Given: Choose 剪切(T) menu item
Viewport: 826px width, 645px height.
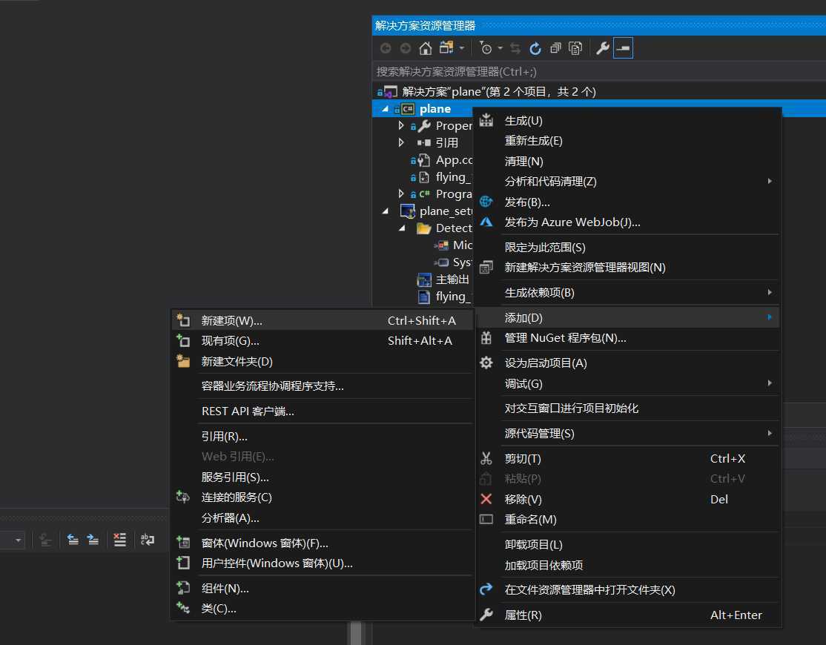Looking at the screenshot, I should [x=627, y=459].
